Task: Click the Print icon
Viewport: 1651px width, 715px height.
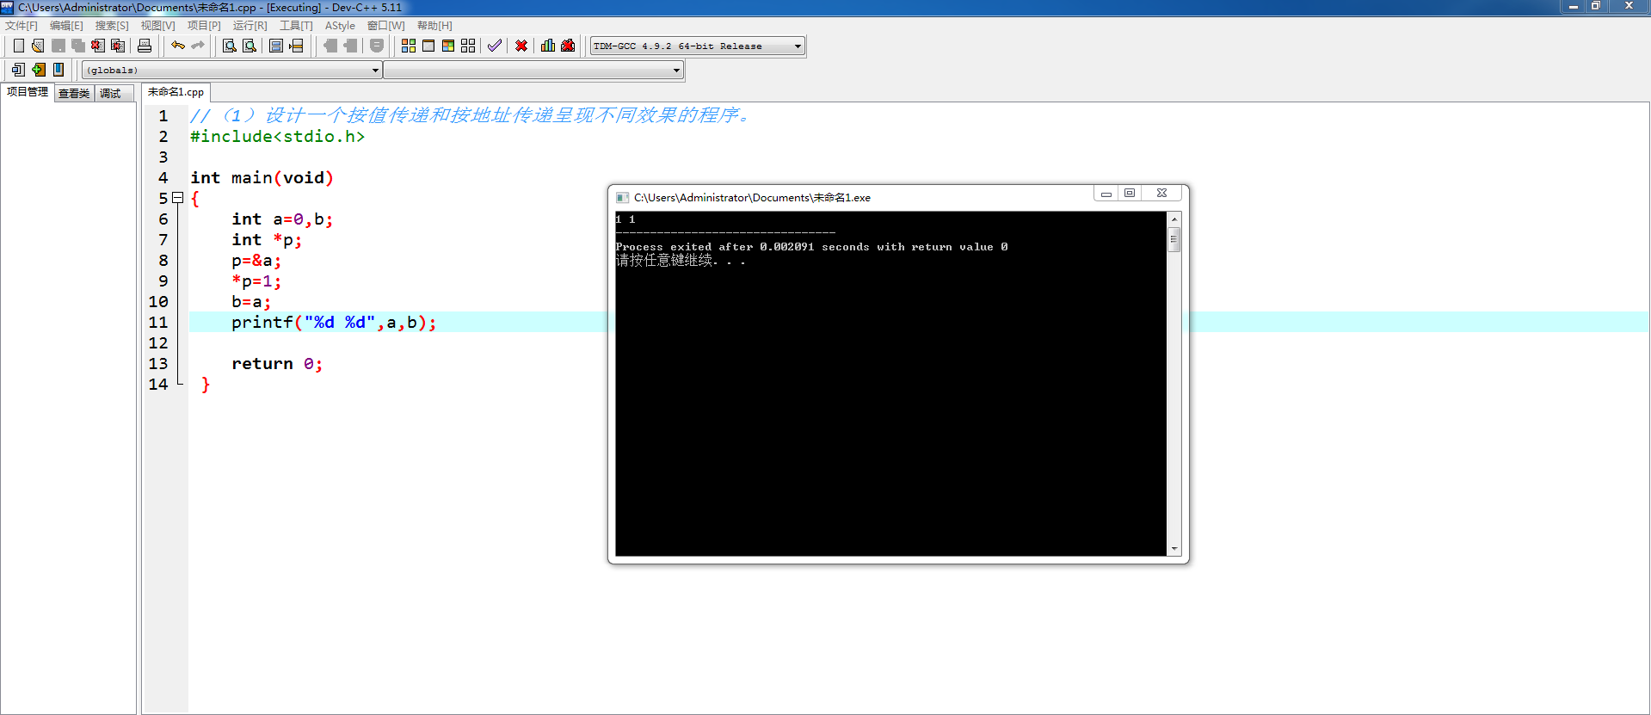Action: [145, 46]
